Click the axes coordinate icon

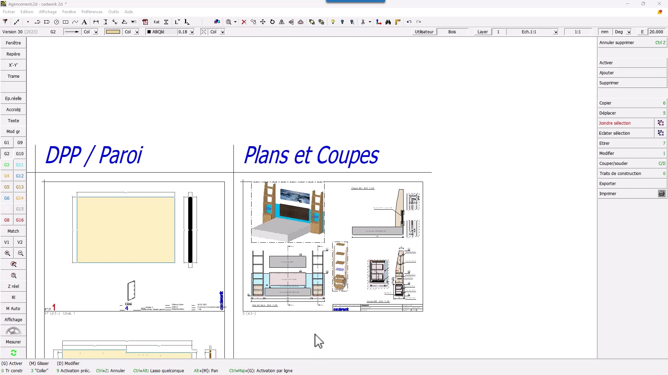coord(379,22)
